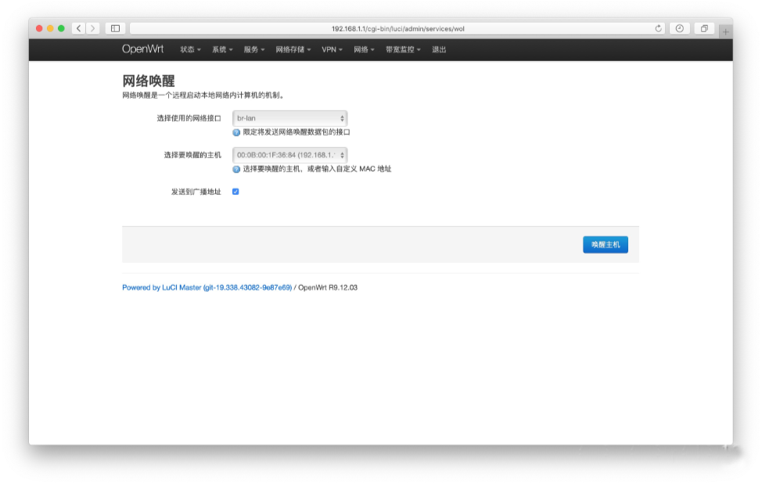Image resolution: width=762 pixels, height=483 pixels.
Task: Expand the 状态 dropdown menu
Action: pyautogui.click(x=189, y=49)
